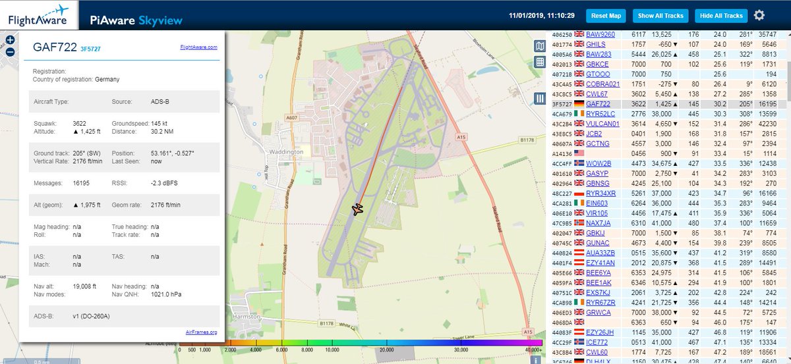Image resolution: width=791 pixels, height=364 pixels.
Task: Click the Germany flag in GAF722 row
Action: 579,103
